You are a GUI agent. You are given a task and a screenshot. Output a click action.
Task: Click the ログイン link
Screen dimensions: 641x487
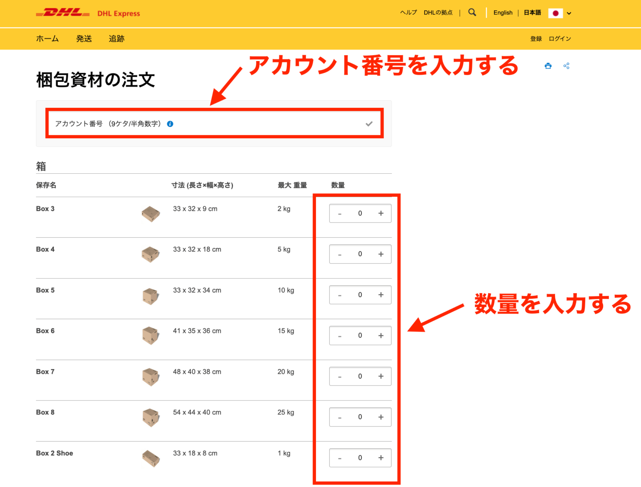[560, 39]
